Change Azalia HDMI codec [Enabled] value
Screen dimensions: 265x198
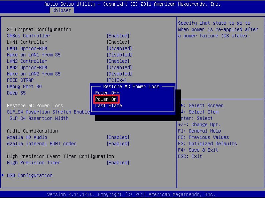(118, 144)
